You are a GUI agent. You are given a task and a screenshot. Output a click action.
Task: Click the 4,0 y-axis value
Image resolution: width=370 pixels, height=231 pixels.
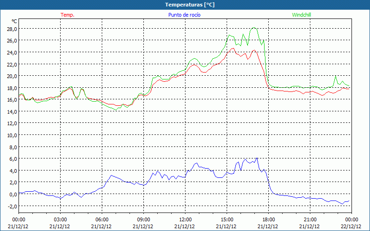pyautogui.click(x=13, y=170)
